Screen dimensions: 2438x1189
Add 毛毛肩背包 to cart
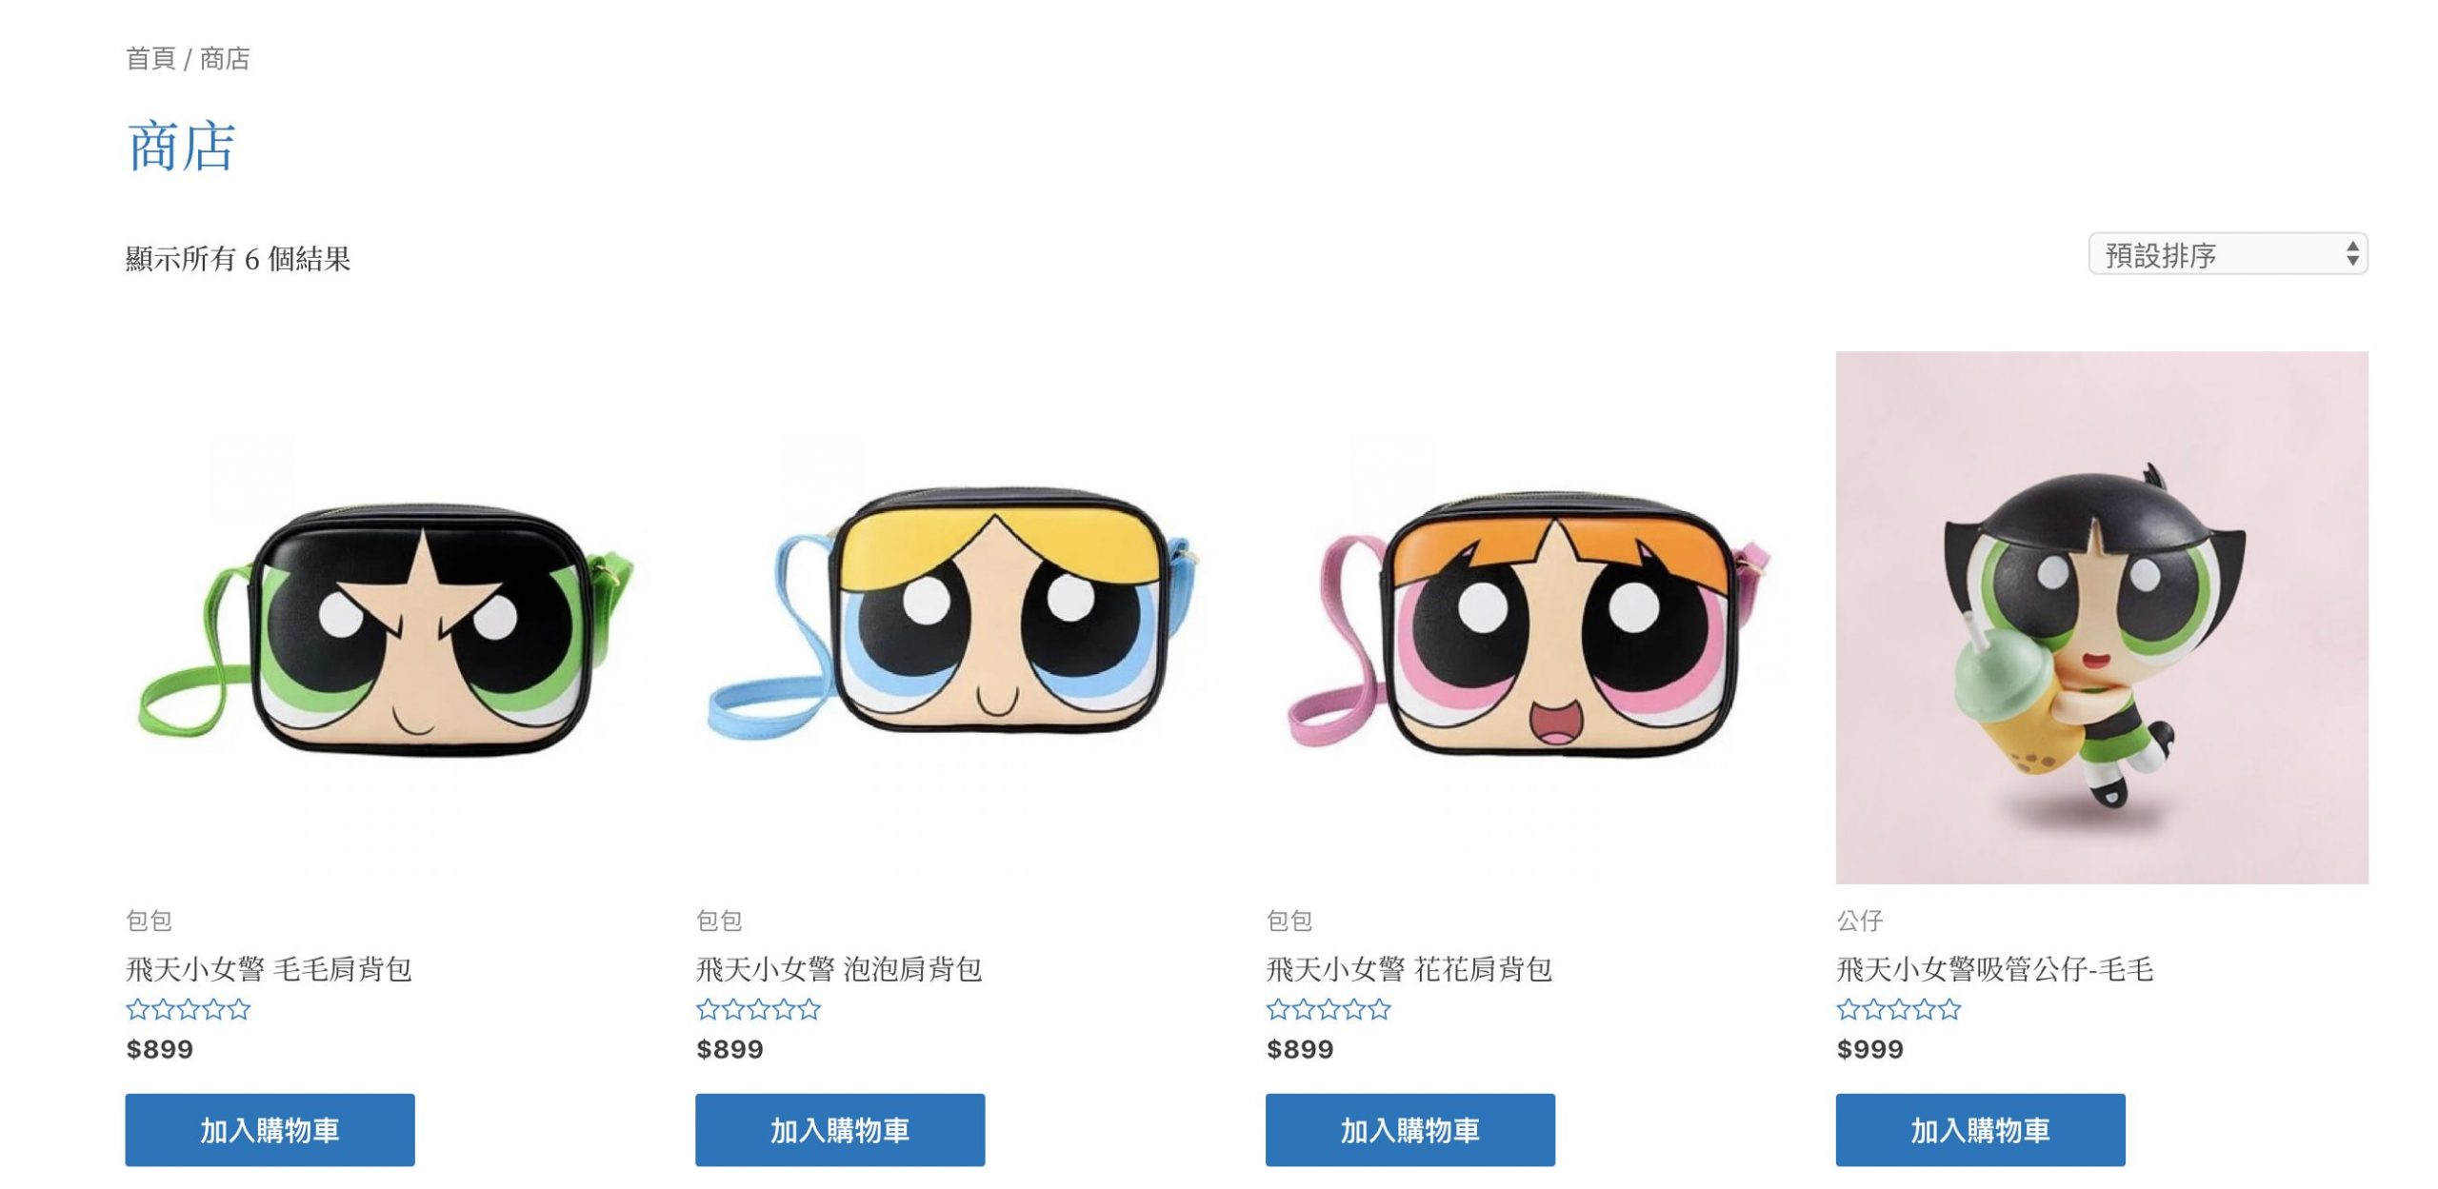pyautogui.click(x=270, y=1130)
